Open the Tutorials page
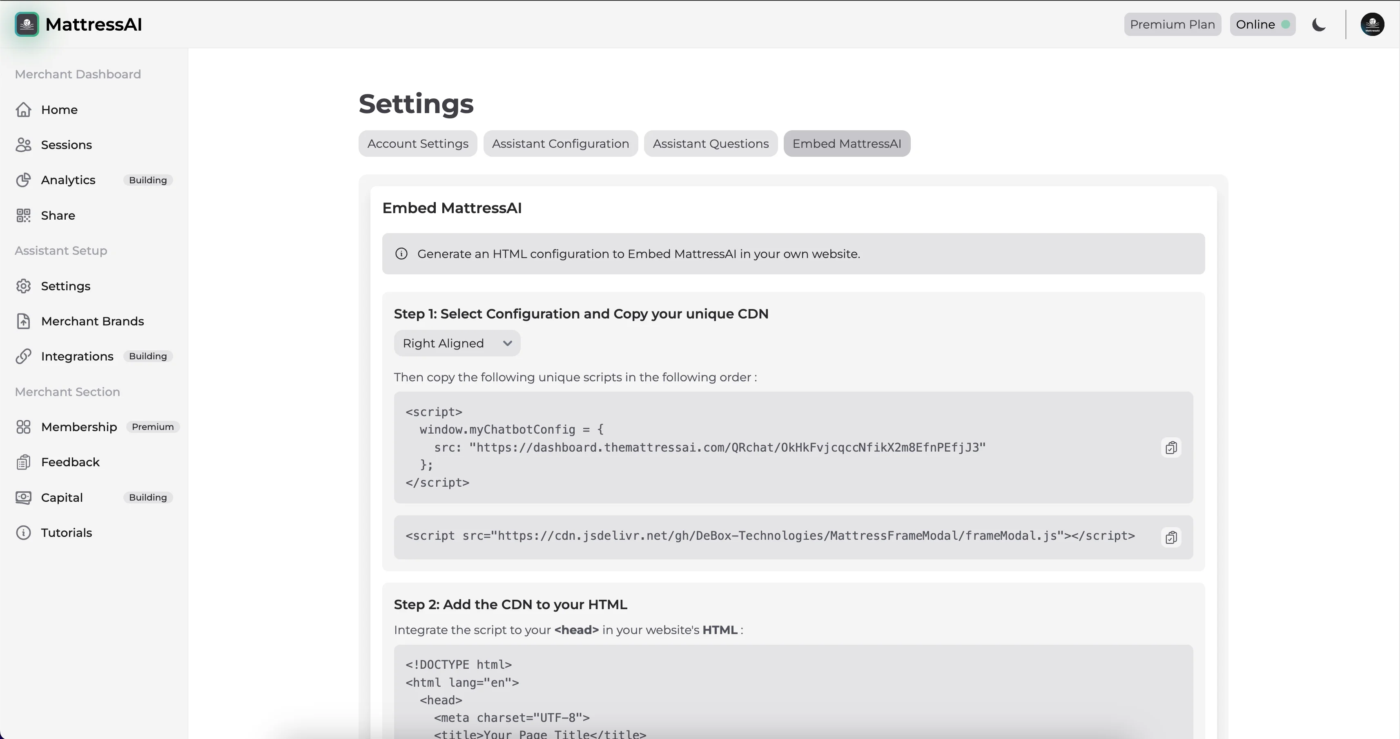Viewport: 1400px width, 739px height. pos(66,533)
